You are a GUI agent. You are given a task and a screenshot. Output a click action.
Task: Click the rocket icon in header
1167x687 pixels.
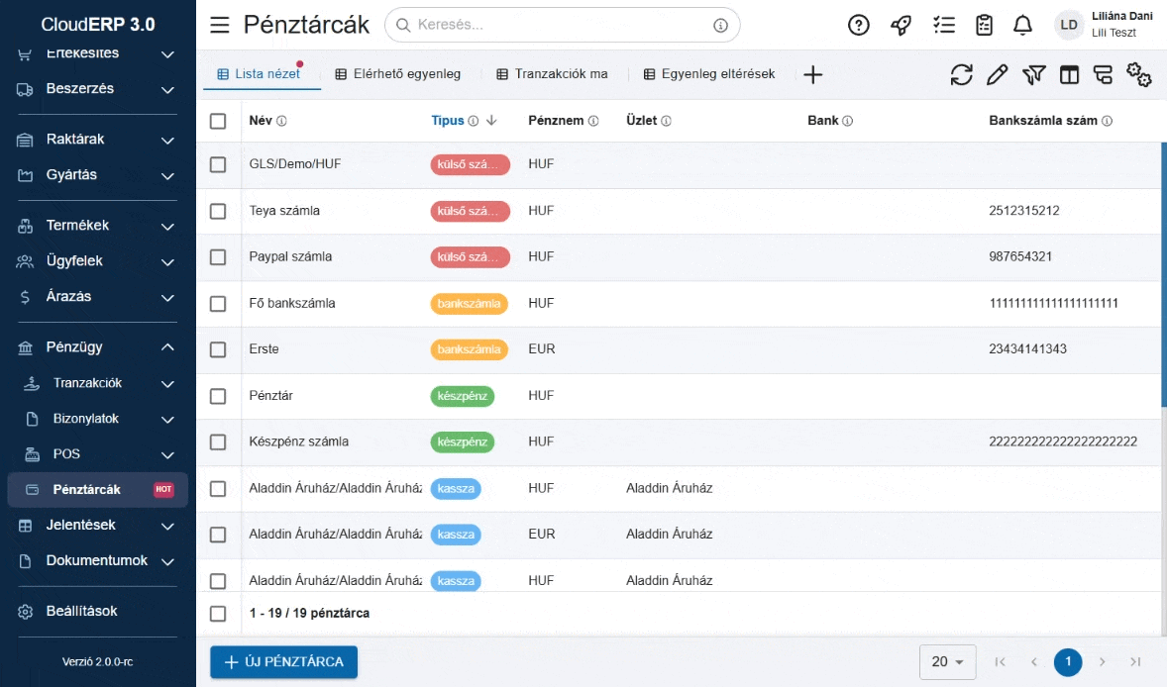tap(901, 26)
